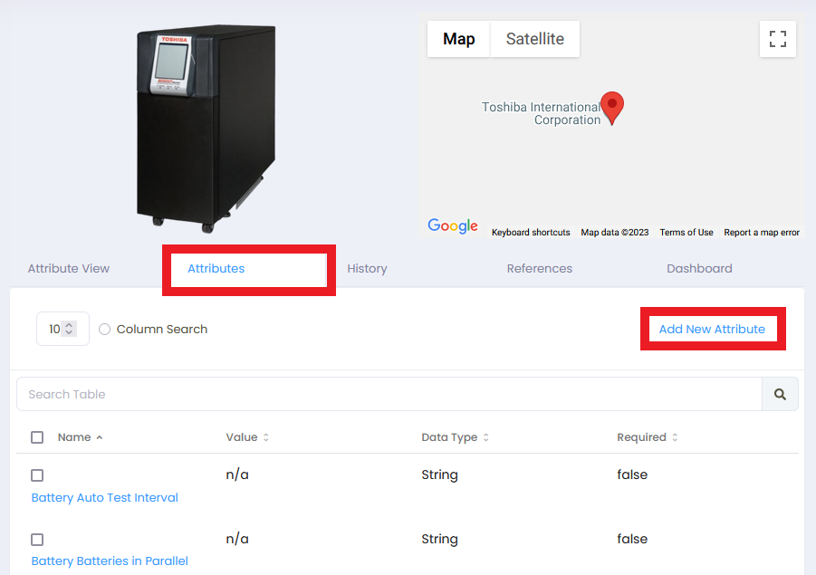Viewport: 816px width, 575px height.
Task: Click the search magnifier icon button
Action: coord(780,395)
